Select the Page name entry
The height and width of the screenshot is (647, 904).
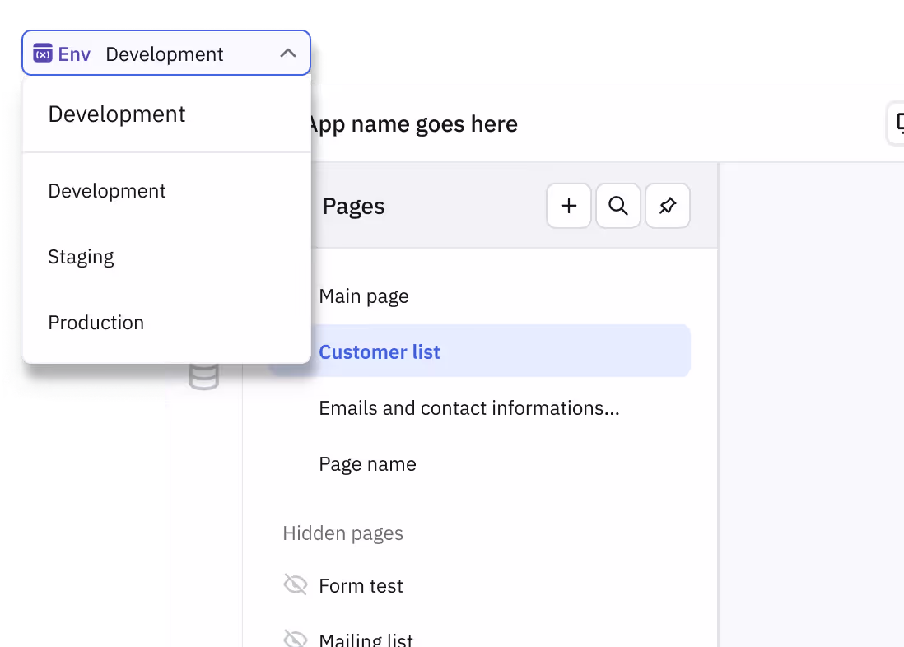click(x=367, y=464)
